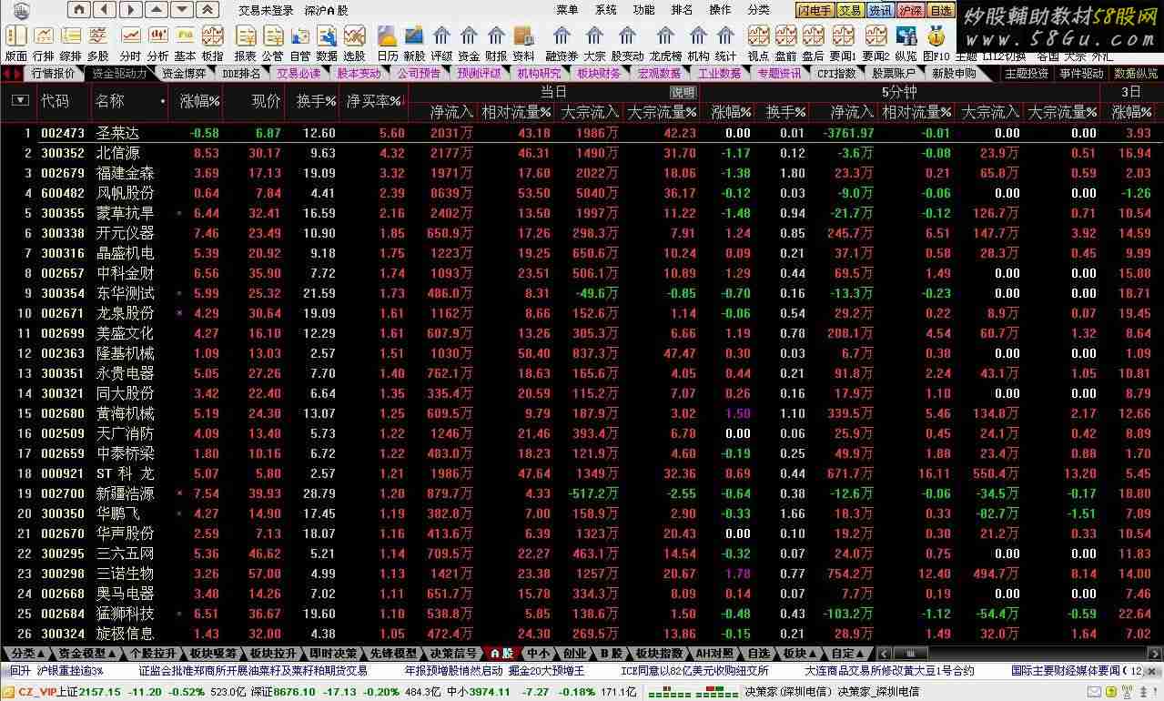The image size is (1164, 701).
Task: Click the 自选 quick button
Action: tap(940, 11)
